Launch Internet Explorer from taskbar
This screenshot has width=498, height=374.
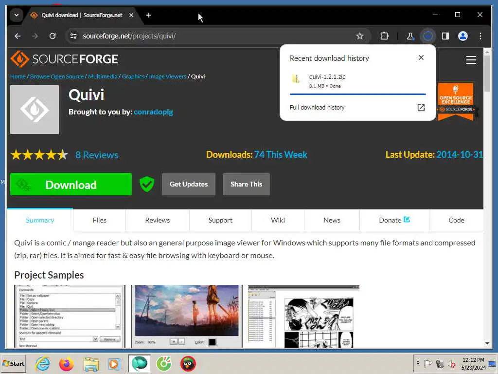[x=43, y=363]
